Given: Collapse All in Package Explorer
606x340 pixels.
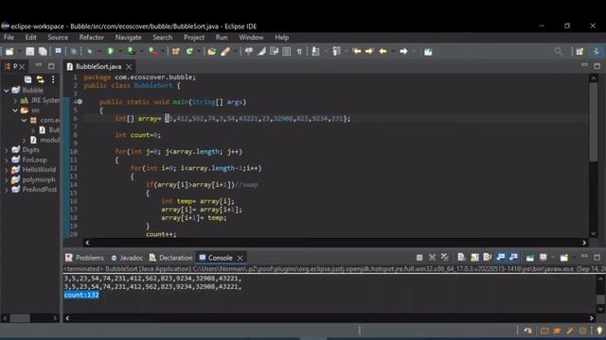Looking at the screenshot, I should (27, 79).
